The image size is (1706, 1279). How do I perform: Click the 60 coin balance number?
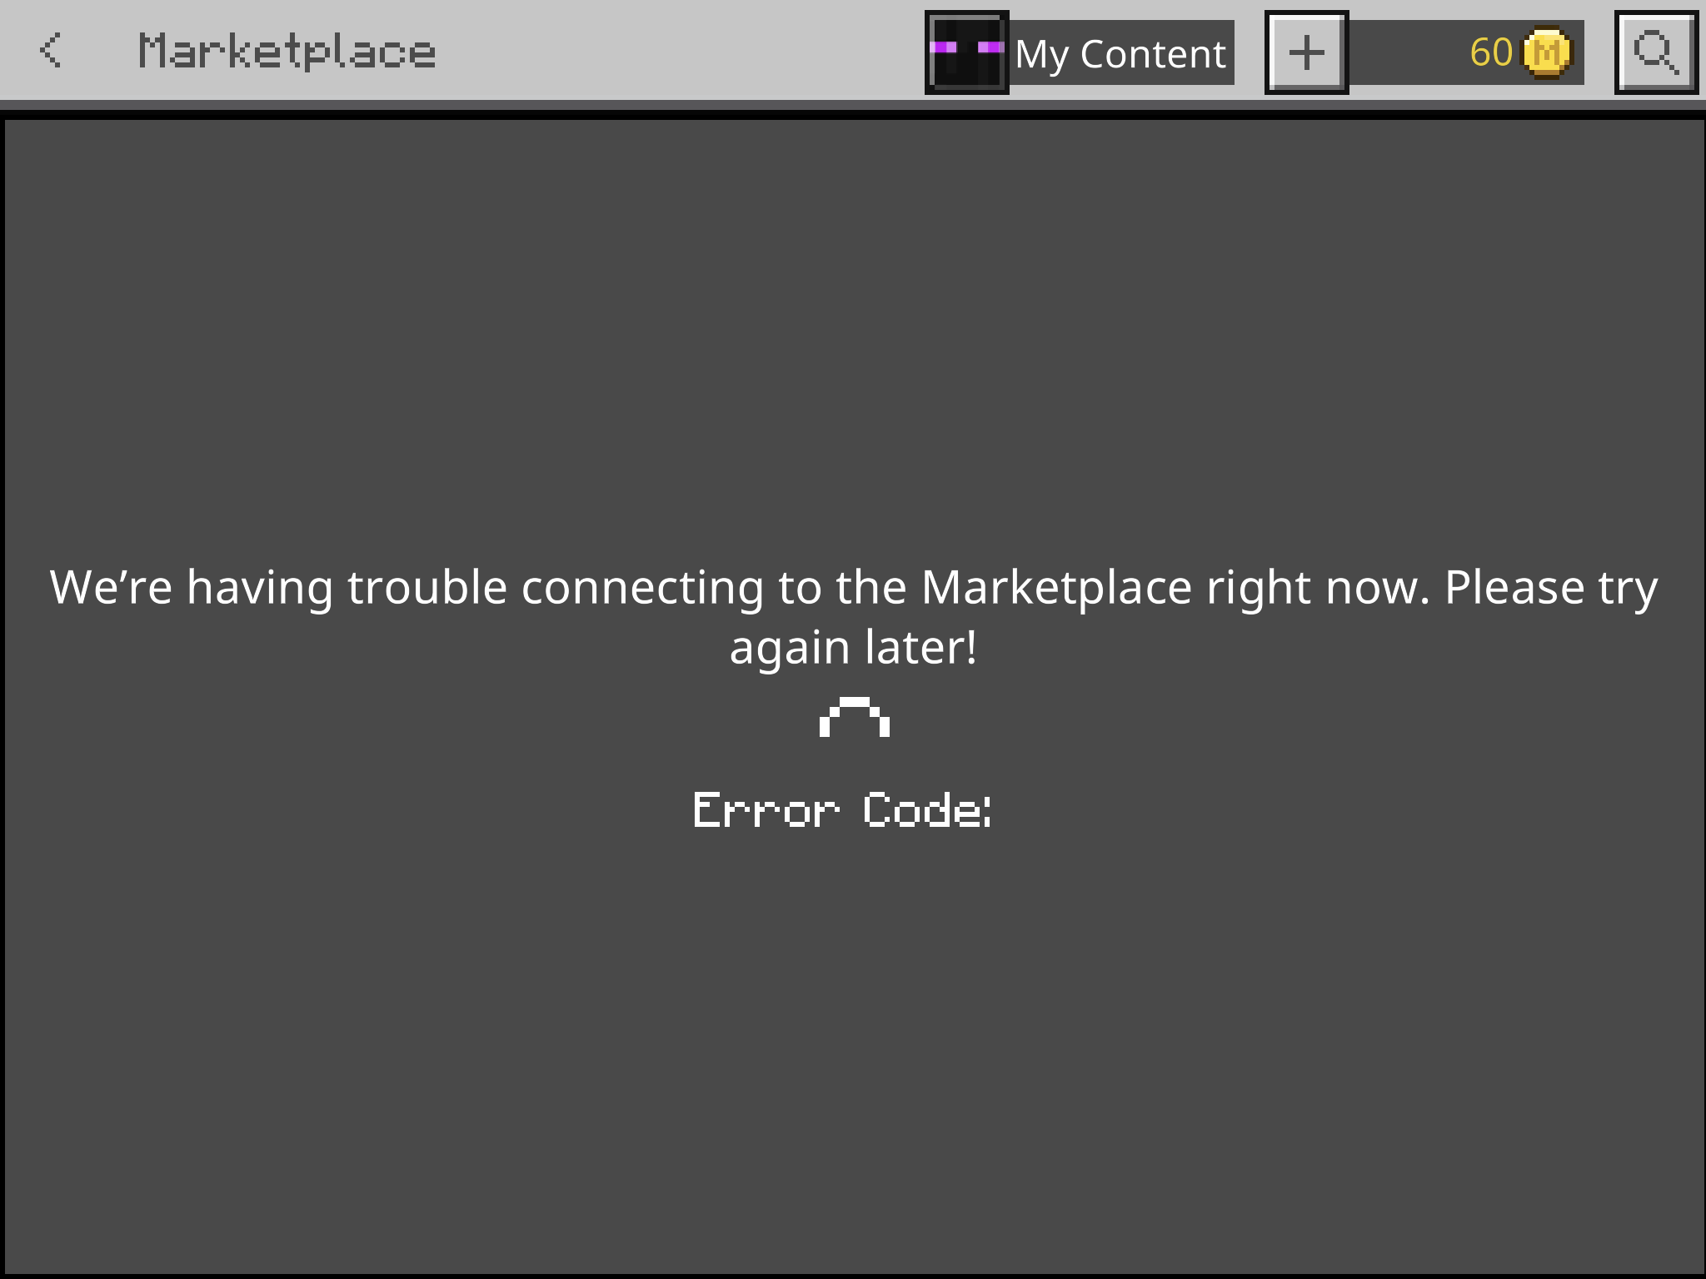point(1491,52)
